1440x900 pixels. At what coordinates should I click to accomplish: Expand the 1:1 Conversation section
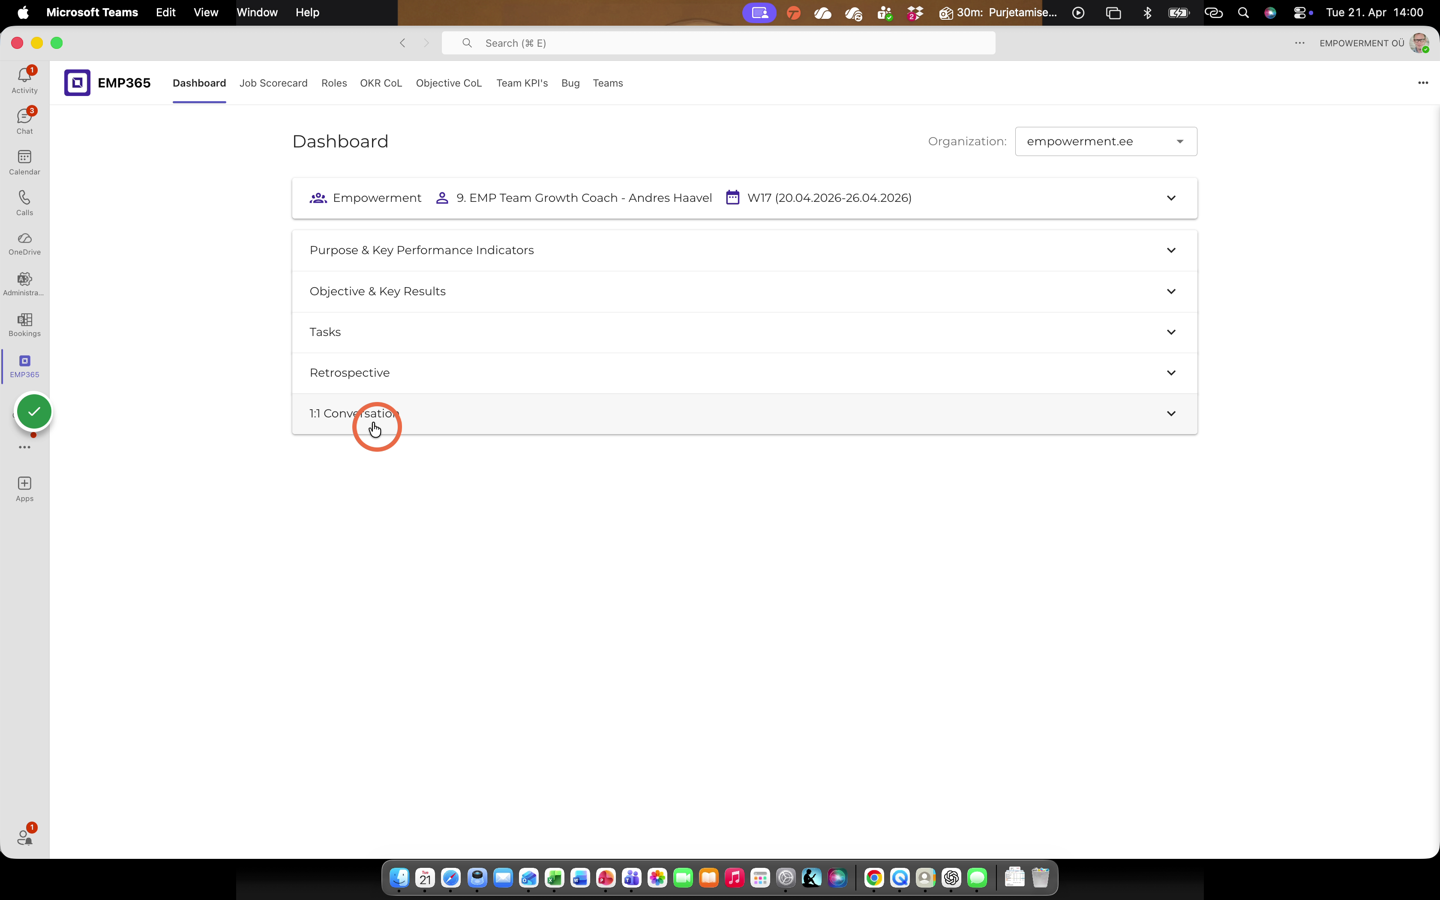click(744, 414)
